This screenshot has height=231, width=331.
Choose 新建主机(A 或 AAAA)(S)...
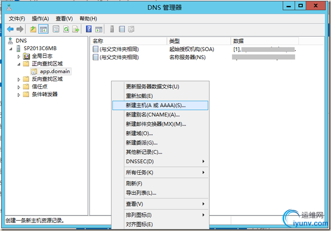(x=160, y=105)
